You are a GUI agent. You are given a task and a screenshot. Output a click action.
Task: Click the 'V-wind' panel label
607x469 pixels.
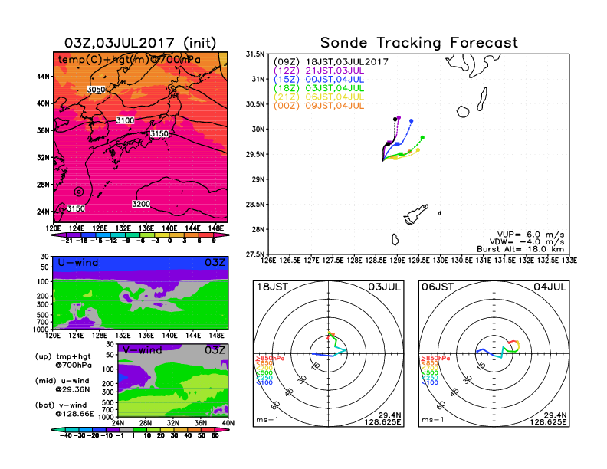[143, 349]
